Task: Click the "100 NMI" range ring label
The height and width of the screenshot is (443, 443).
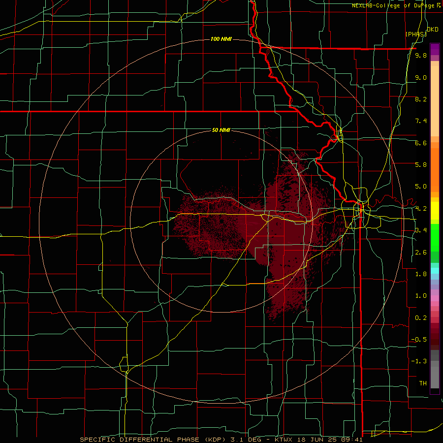Action: tap(221, 39)
